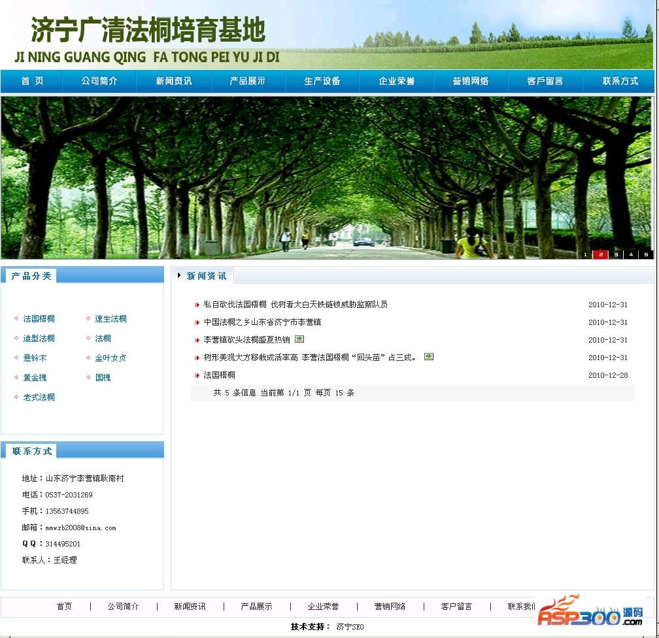Open 营销网络 link in the footer
Screen dimensions: 659x638
click(390, 606)
